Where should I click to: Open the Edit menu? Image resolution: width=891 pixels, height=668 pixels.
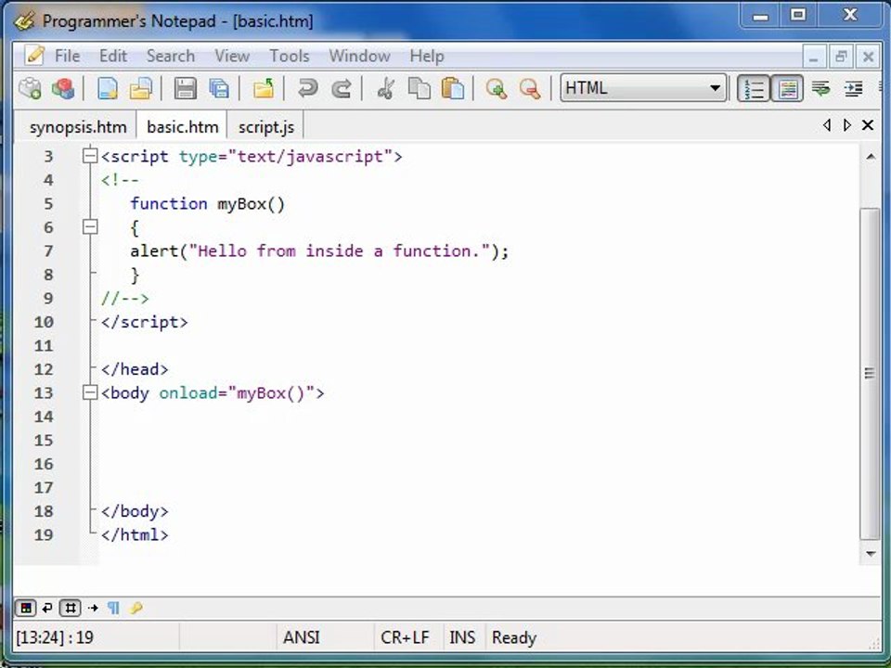pyautogui.click(x=113, y=56)
